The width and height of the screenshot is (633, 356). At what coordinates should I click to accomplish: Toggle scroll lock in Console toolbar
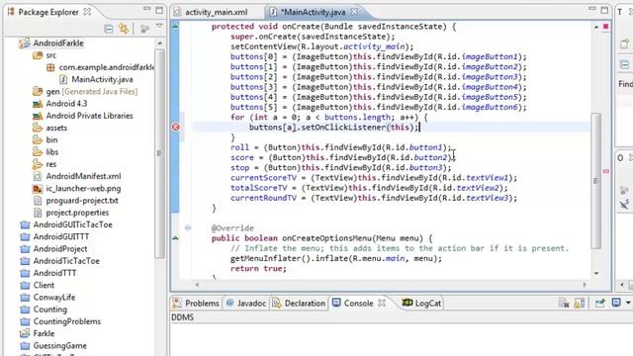click(x=580, y=304)
